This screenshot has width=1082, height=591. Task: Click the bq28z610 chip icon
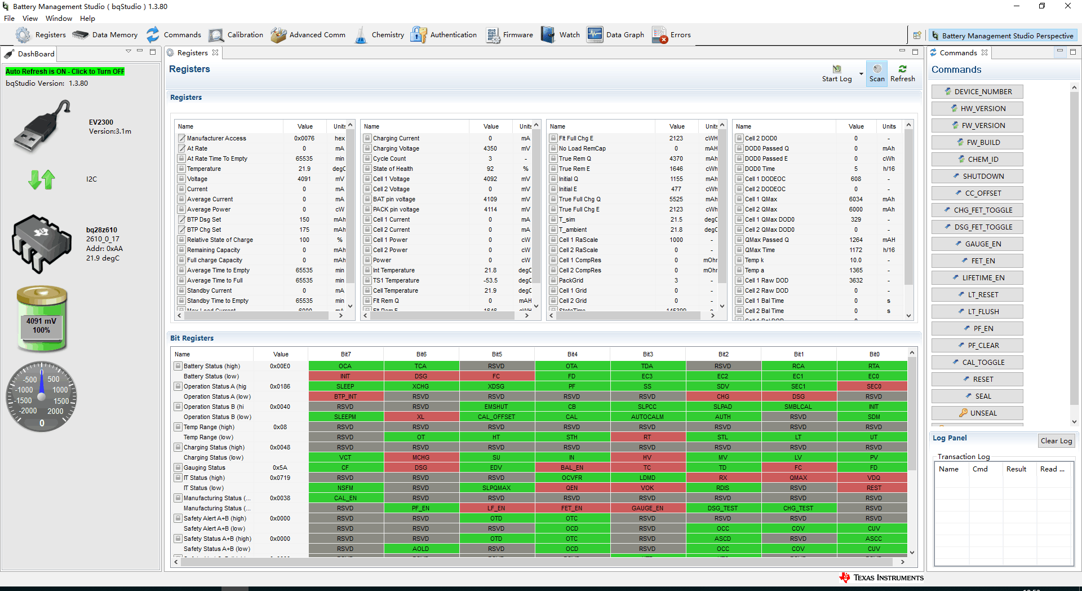[42, 244]
